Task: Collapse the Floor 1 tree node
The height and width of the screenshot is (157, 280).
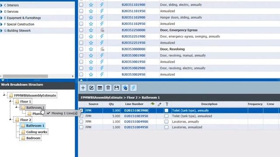Action: pos(10,101)
